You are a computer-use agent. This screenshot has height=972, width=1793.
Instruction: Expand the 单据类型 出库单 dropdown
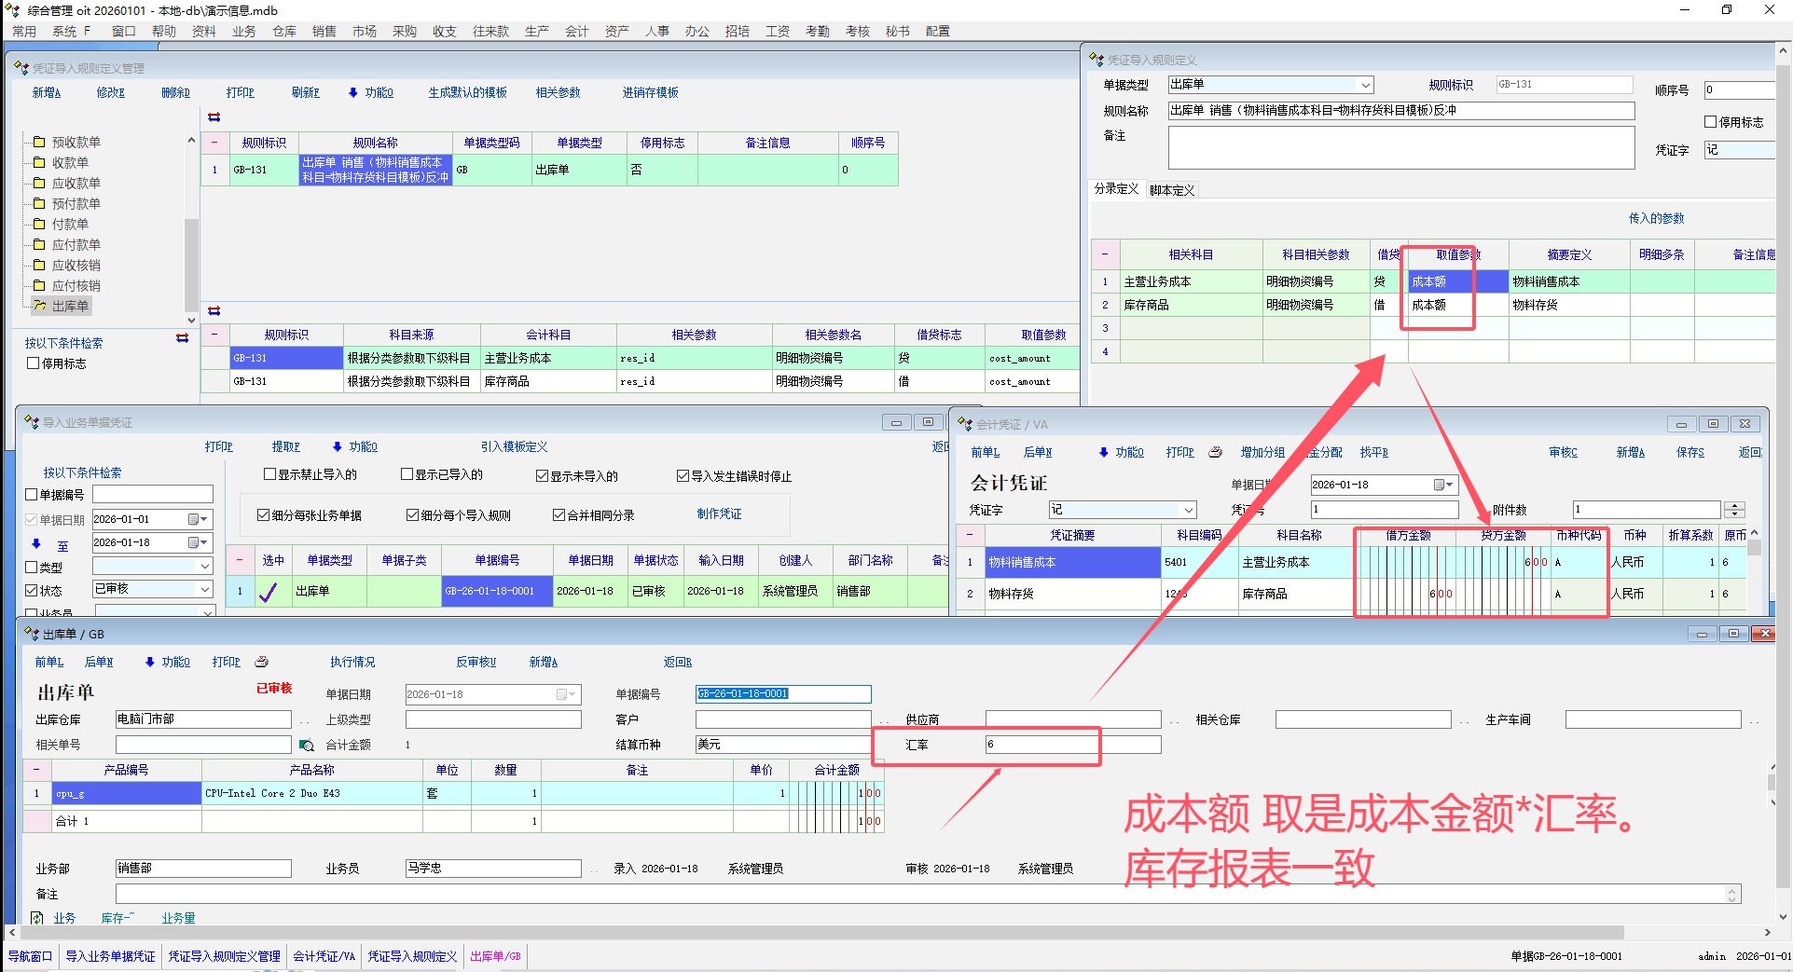(x=1365, y=85)
